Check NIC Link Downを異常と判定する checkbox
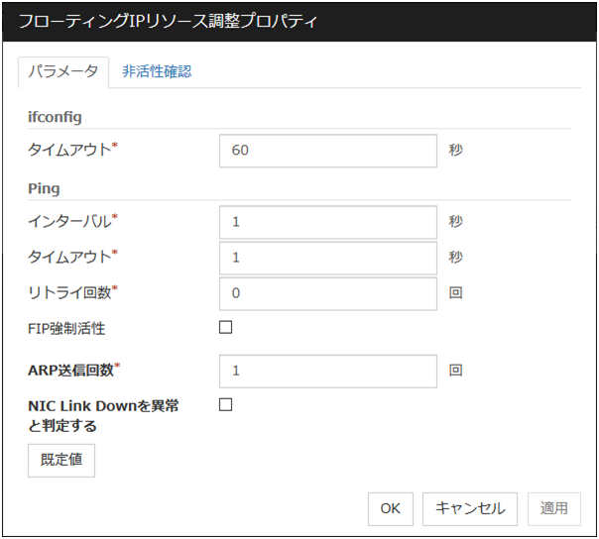Image resolution: width=599 pixels, height=539 pixels. coord(226,404)
